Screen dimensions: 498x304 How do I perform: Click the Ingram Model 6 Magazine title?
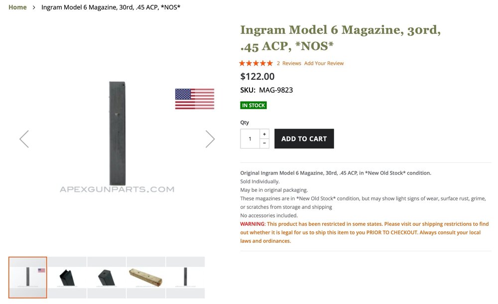coord(341,38)
